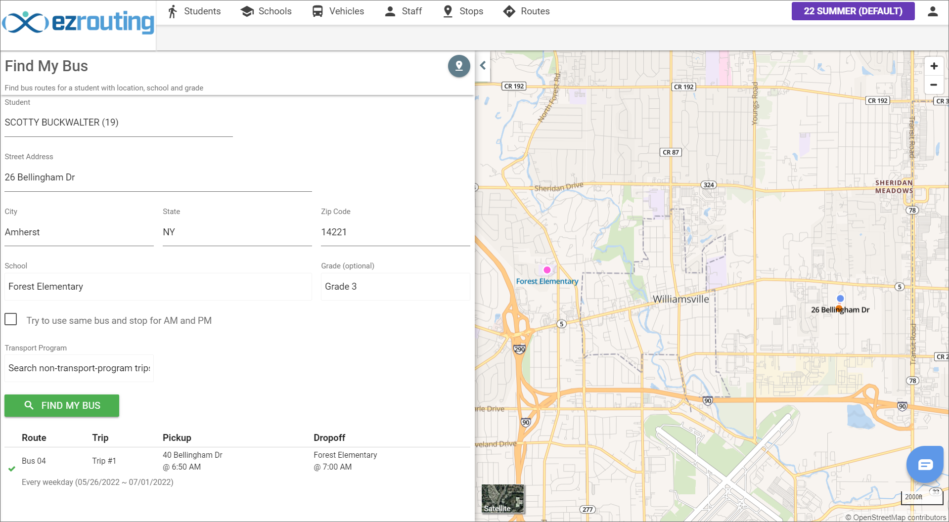The image size is (949, 522).
Task: Expand the Transport Program dropdown
Action: click(x=79, y=368)
